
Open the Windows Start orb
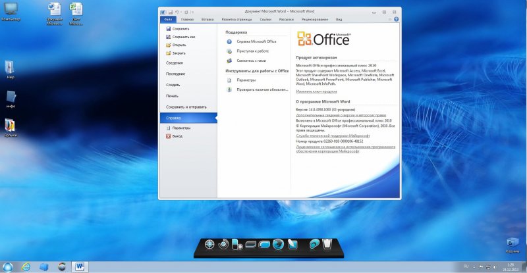[x=7, y=267]
